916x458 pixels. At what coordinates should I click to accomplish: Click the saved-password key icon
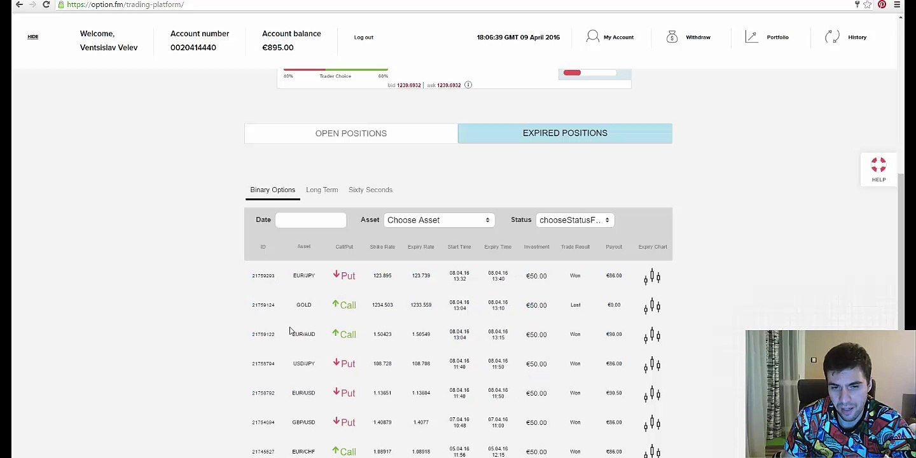click(x=857, y=4)
